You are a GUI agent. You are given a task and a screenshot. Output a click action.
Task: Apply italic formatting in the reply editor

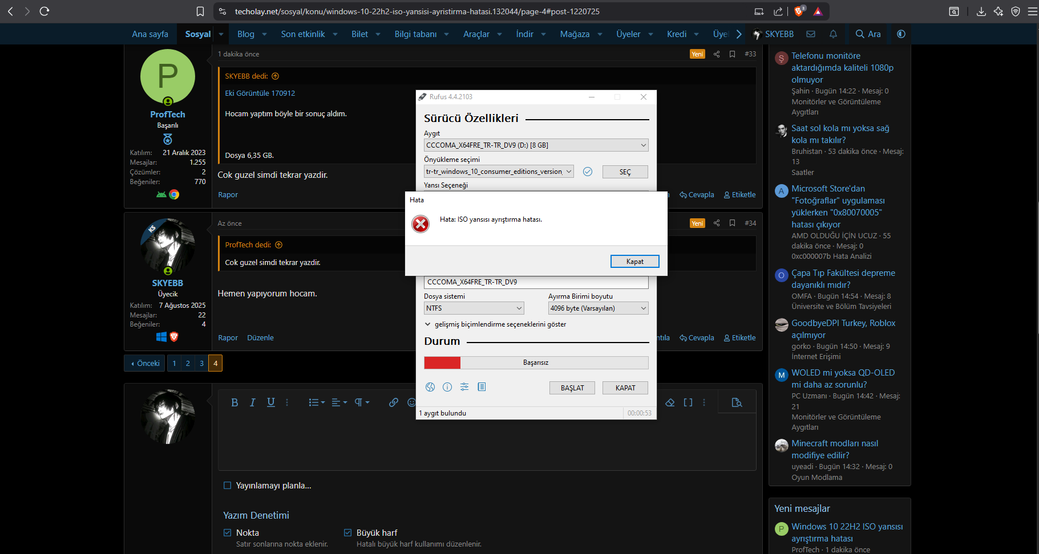[252, 402]
